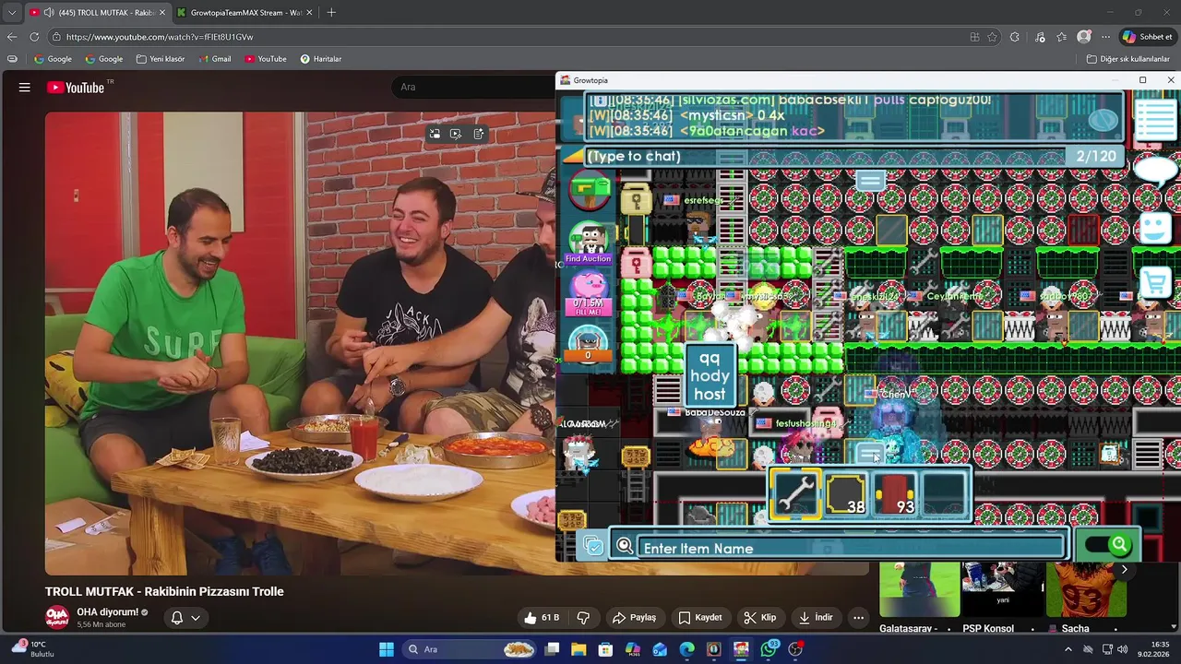Open the Galatasaray recommended video thumbnail

tap(918, 588)
